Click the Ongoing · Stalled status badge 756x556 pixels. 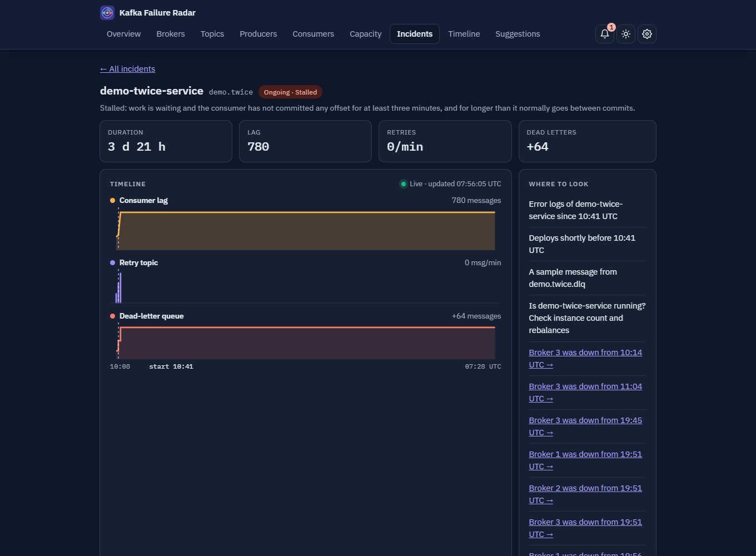click(290, 92)
